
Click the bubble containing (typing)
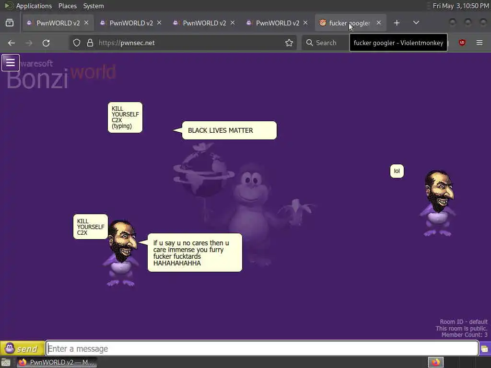coord(125,117)
